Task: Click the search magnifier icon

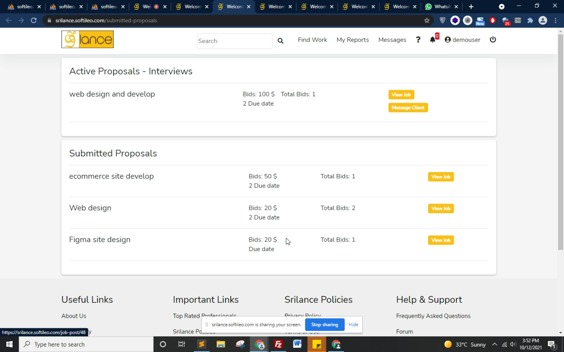Action: coord(280,41)
